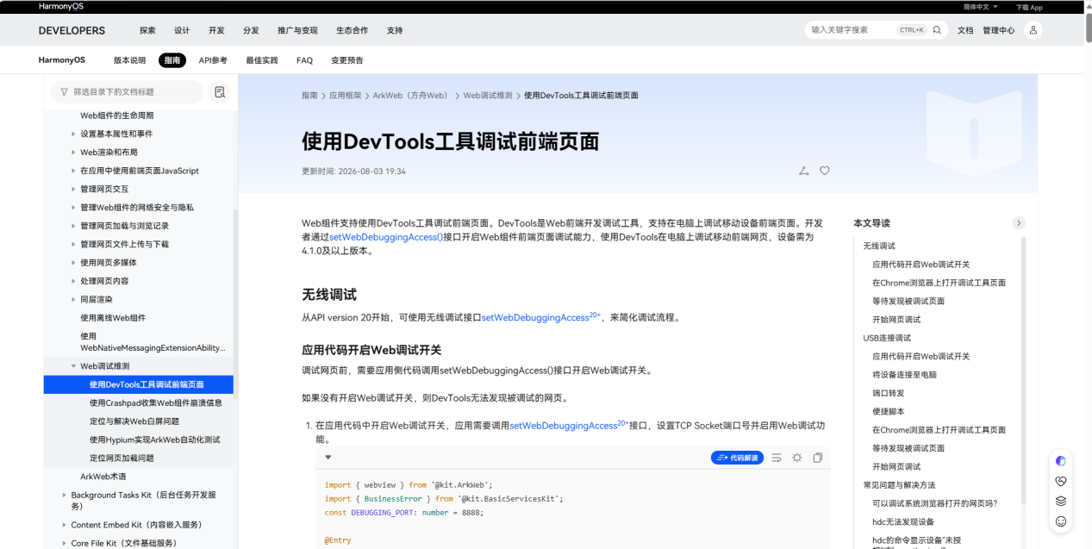Click the heart favorite icon below the title
Screen dimensions: 1092x549
click(x=825, y=171)
